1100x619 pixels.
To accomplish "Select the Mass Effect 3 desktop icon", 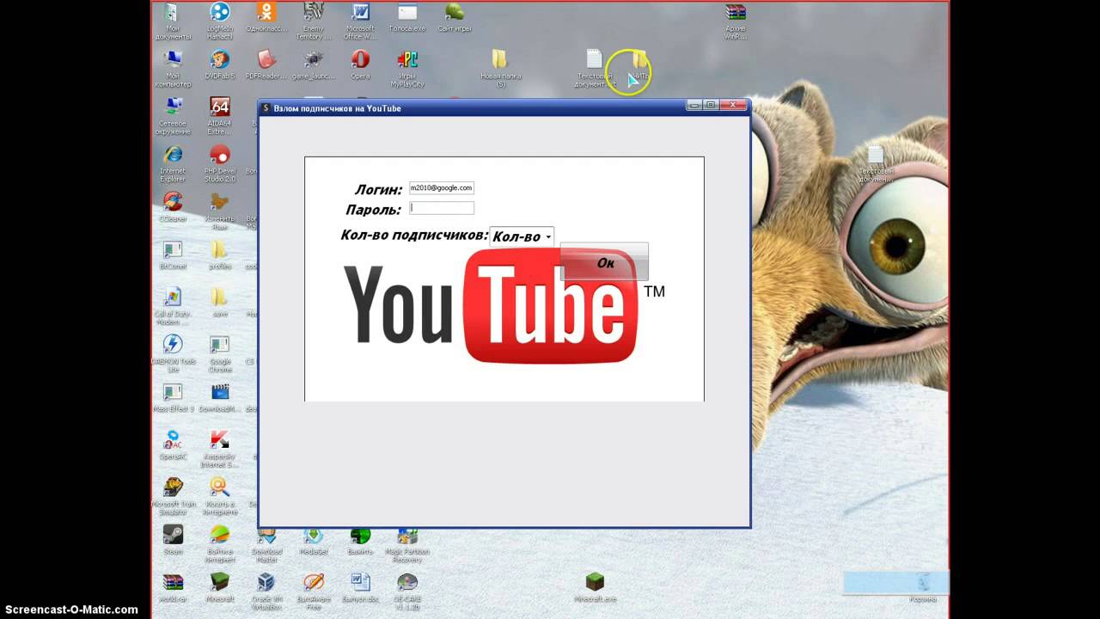I will (173, 397).
